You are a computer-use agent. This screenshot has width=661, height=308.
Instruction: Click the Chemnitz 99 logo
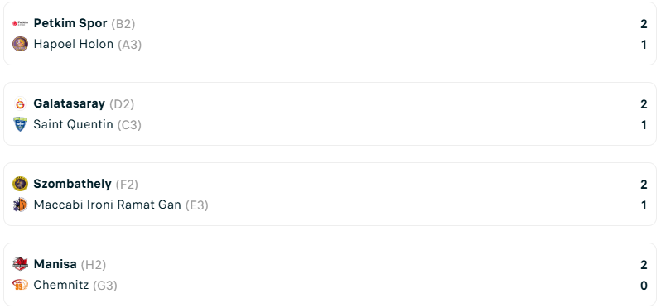[x=20, y=286]
